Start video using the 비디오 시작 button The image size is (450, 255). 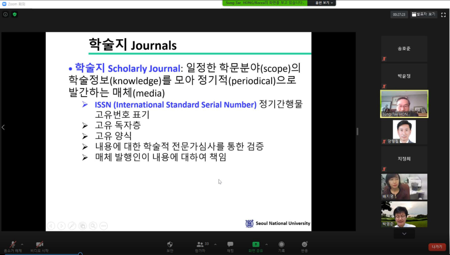(40, 246)
